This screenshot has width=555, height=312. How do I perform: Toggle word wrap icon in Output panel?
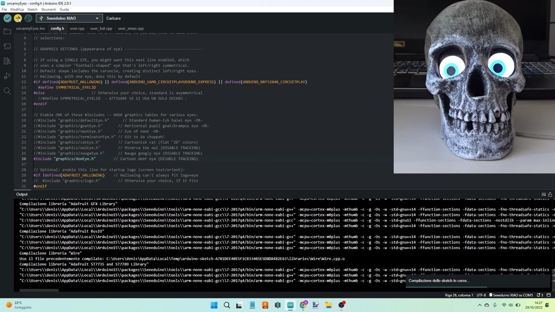543,194
